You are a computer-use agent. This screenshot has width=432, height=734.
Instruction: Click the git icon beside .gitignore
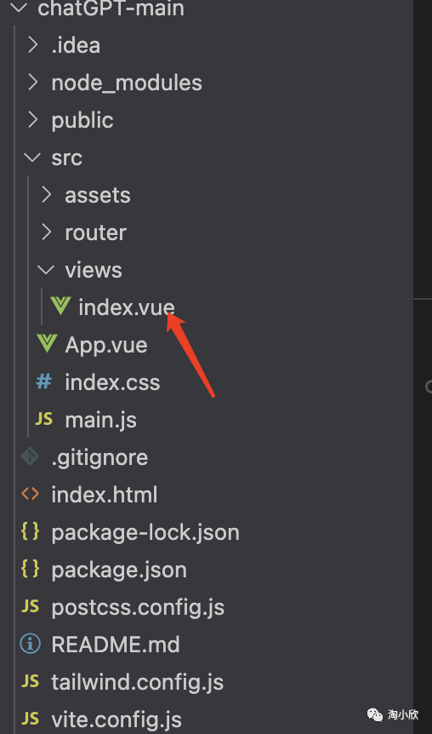(31, 457)
